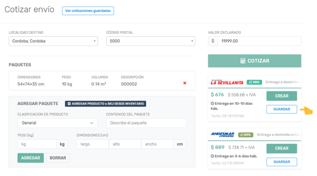Expand the Código Postal 5000 dropdown
The image size is (317, 176).
click(150, 41)
